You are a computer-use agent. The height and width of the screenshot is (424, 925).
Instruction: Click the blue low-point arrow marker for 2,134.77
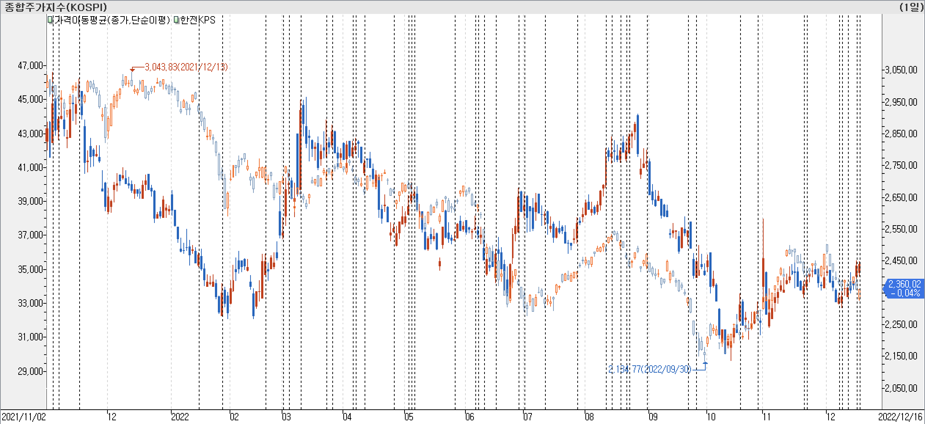pos(705,363)
